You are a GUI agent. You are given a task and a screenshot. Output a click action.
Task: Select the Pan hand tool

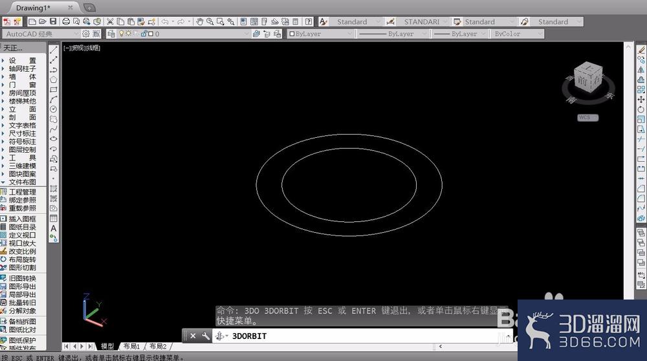pyautogui.click(x=200, y=21)
